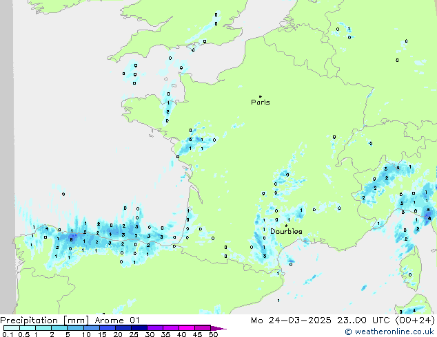Select the Dourbies place name label

286,232
